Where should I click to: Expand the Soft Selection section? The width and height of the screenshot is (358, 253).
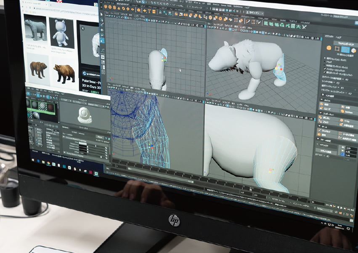323,94
